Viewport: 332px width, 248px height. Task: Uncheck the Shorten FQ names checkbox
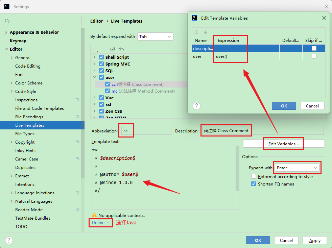coord(254,184)
